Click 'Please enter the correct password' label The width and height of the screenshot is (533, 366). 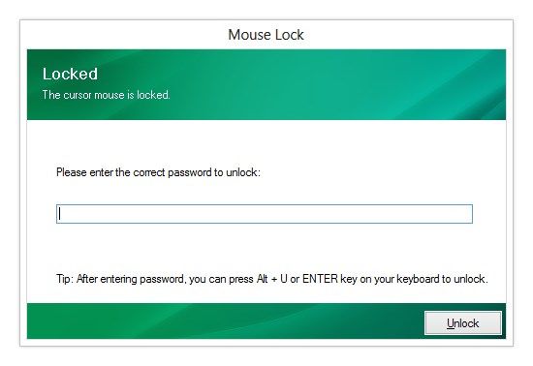tap(158, 172)
